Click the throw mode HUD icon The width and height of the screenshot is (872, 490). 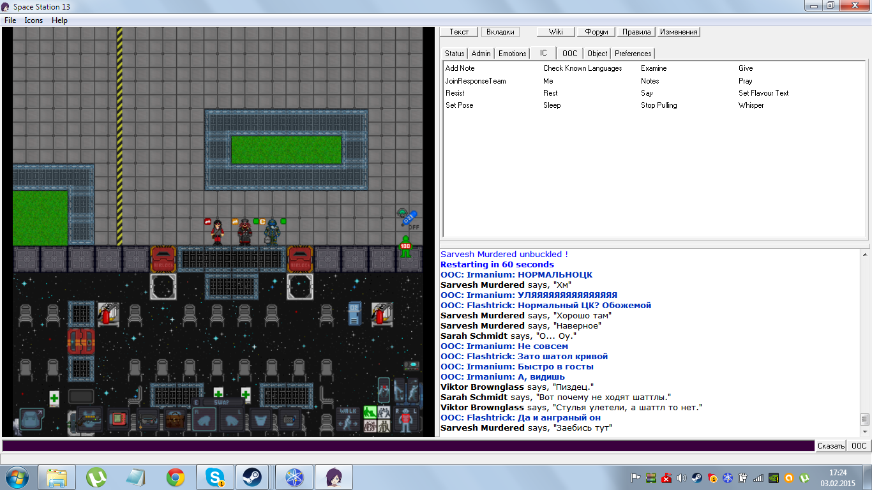[x=412, y=390]
